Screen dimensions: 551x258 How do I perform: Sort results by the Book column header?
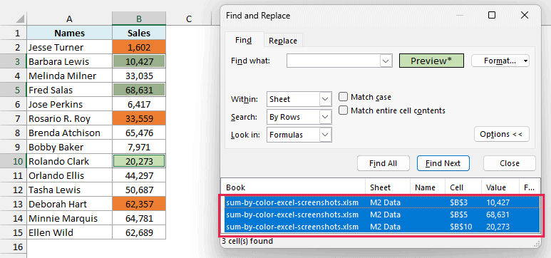coord(293,187)
